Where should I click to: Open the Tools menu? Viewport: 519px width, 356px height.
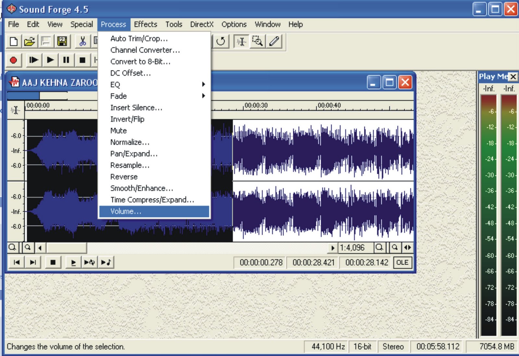pyautogui.click(x=174, y=24)
